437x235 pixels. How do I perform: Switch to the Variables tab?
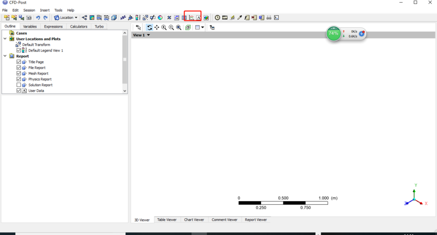(30, 27)
